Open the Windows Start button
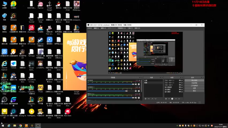This screenshot has height=128, width=228. (3, 125)
